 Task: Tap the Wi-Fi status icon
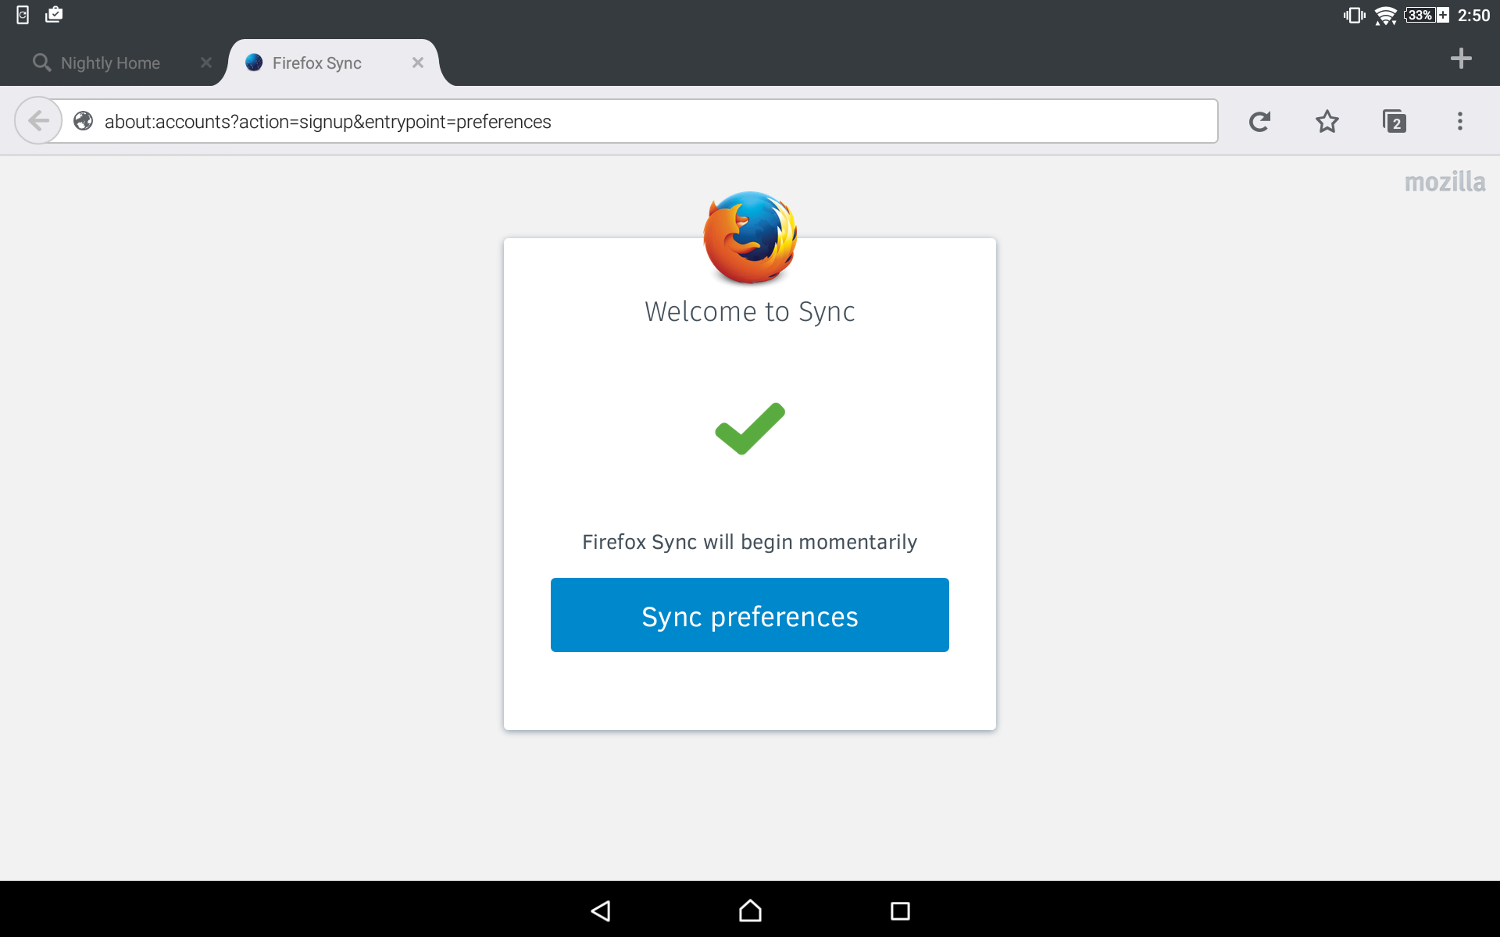pyautogui.click(x=1386, y=16)
